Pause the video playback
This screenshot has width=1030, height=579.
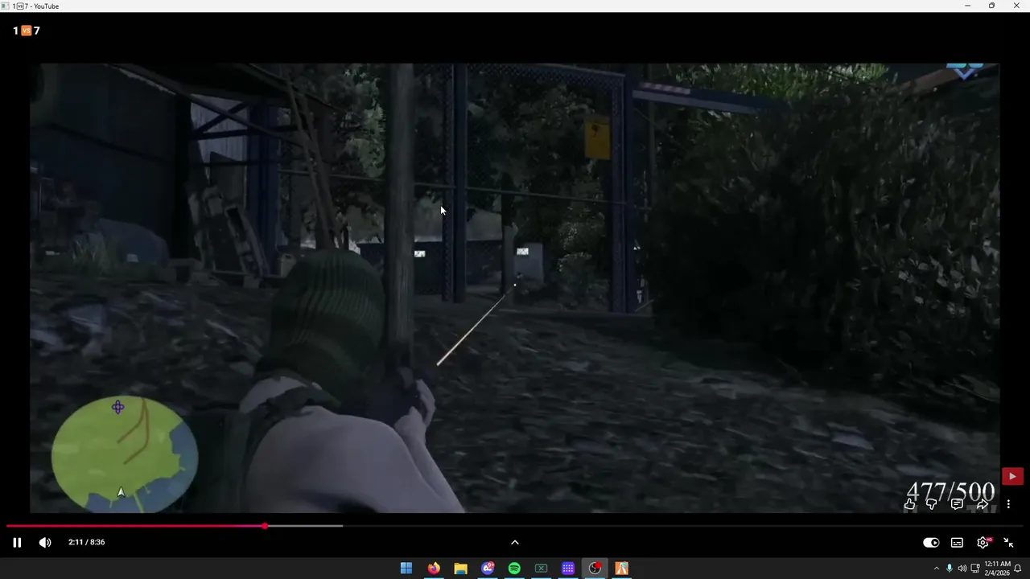[x=17, y=542]
